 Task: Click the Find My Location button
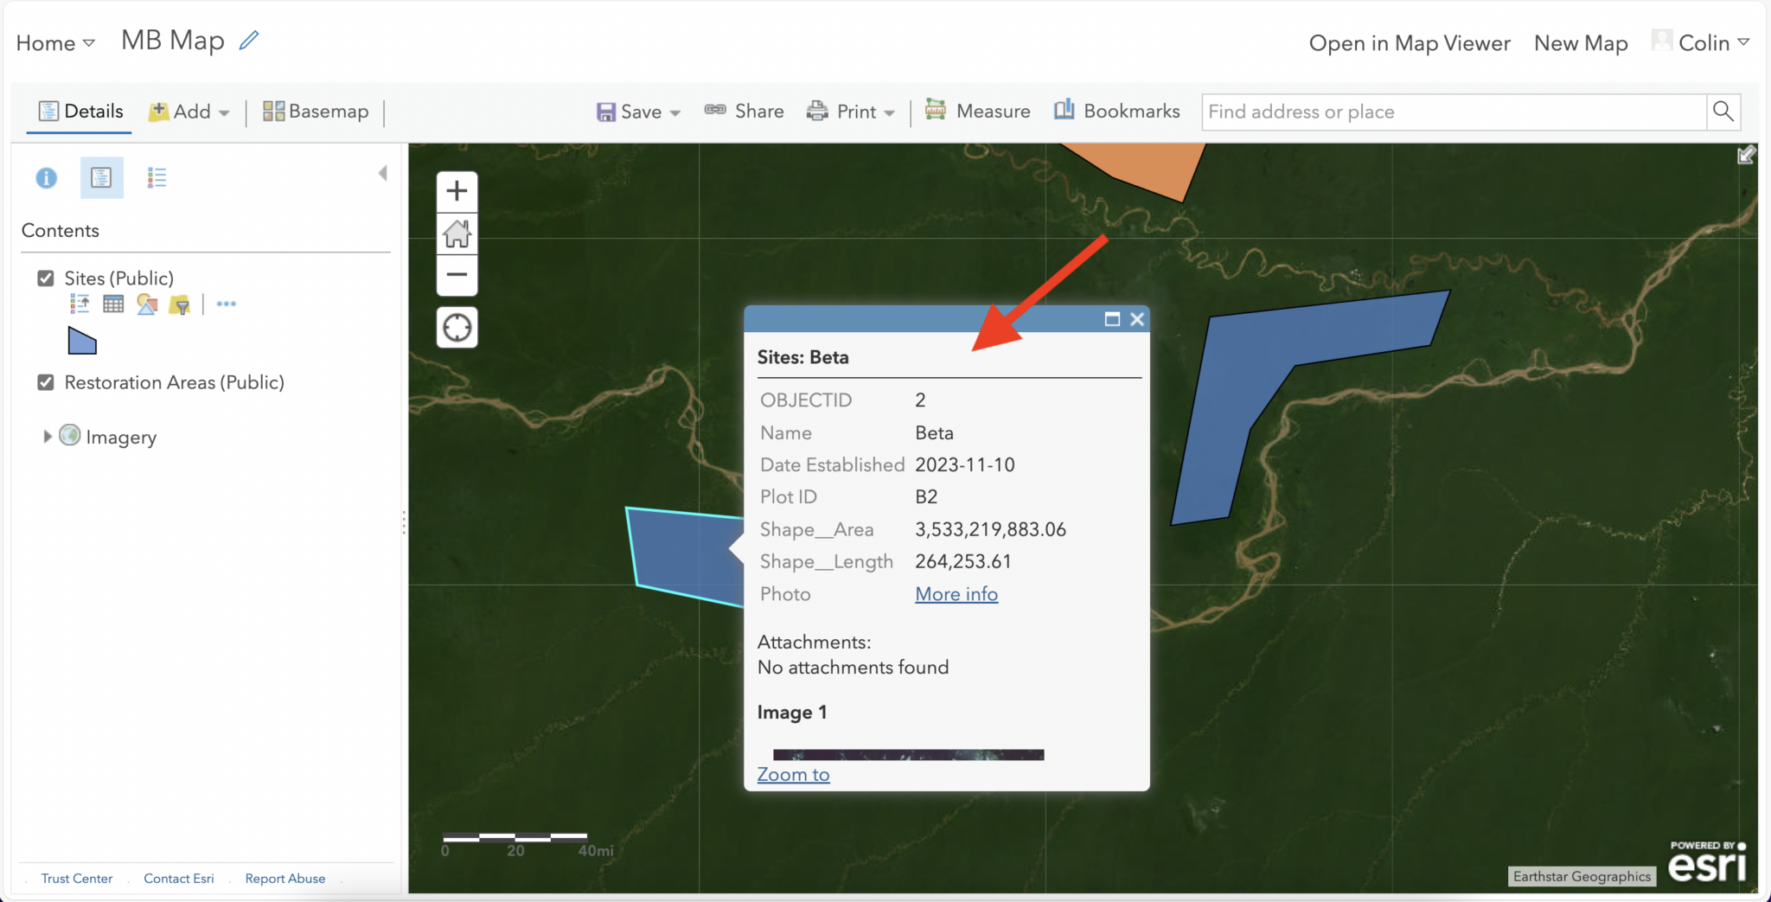(x=457, y=327)
